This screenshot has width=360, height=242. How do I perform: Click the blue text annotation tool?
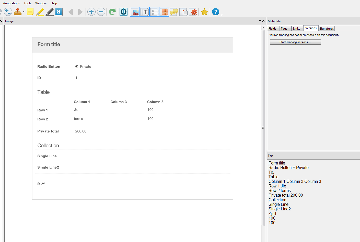[x=59, y=12]
